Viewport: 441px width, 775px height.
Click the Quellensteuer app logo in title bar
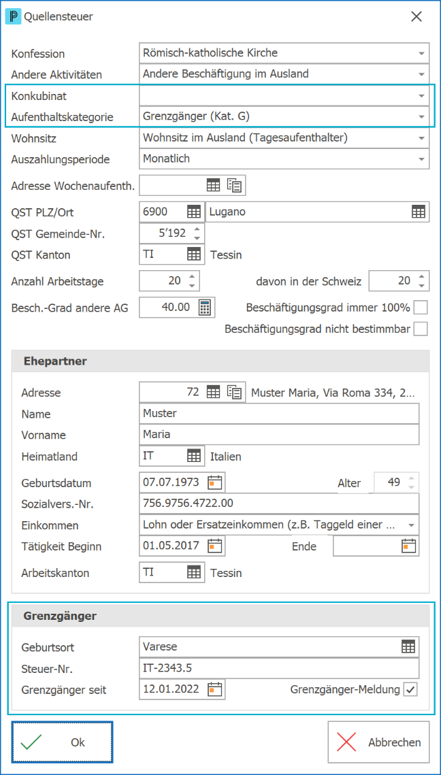(x=13, y=16)
